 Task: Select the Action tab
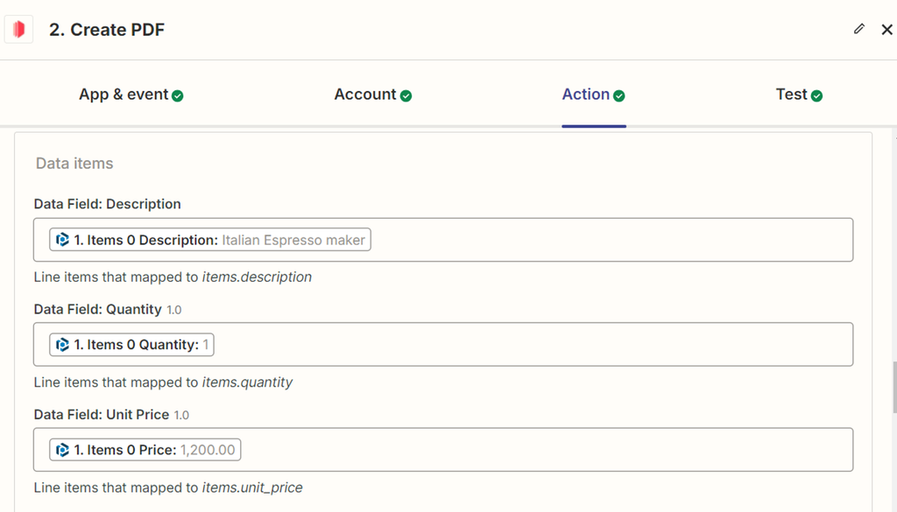[x=585, y=95]
